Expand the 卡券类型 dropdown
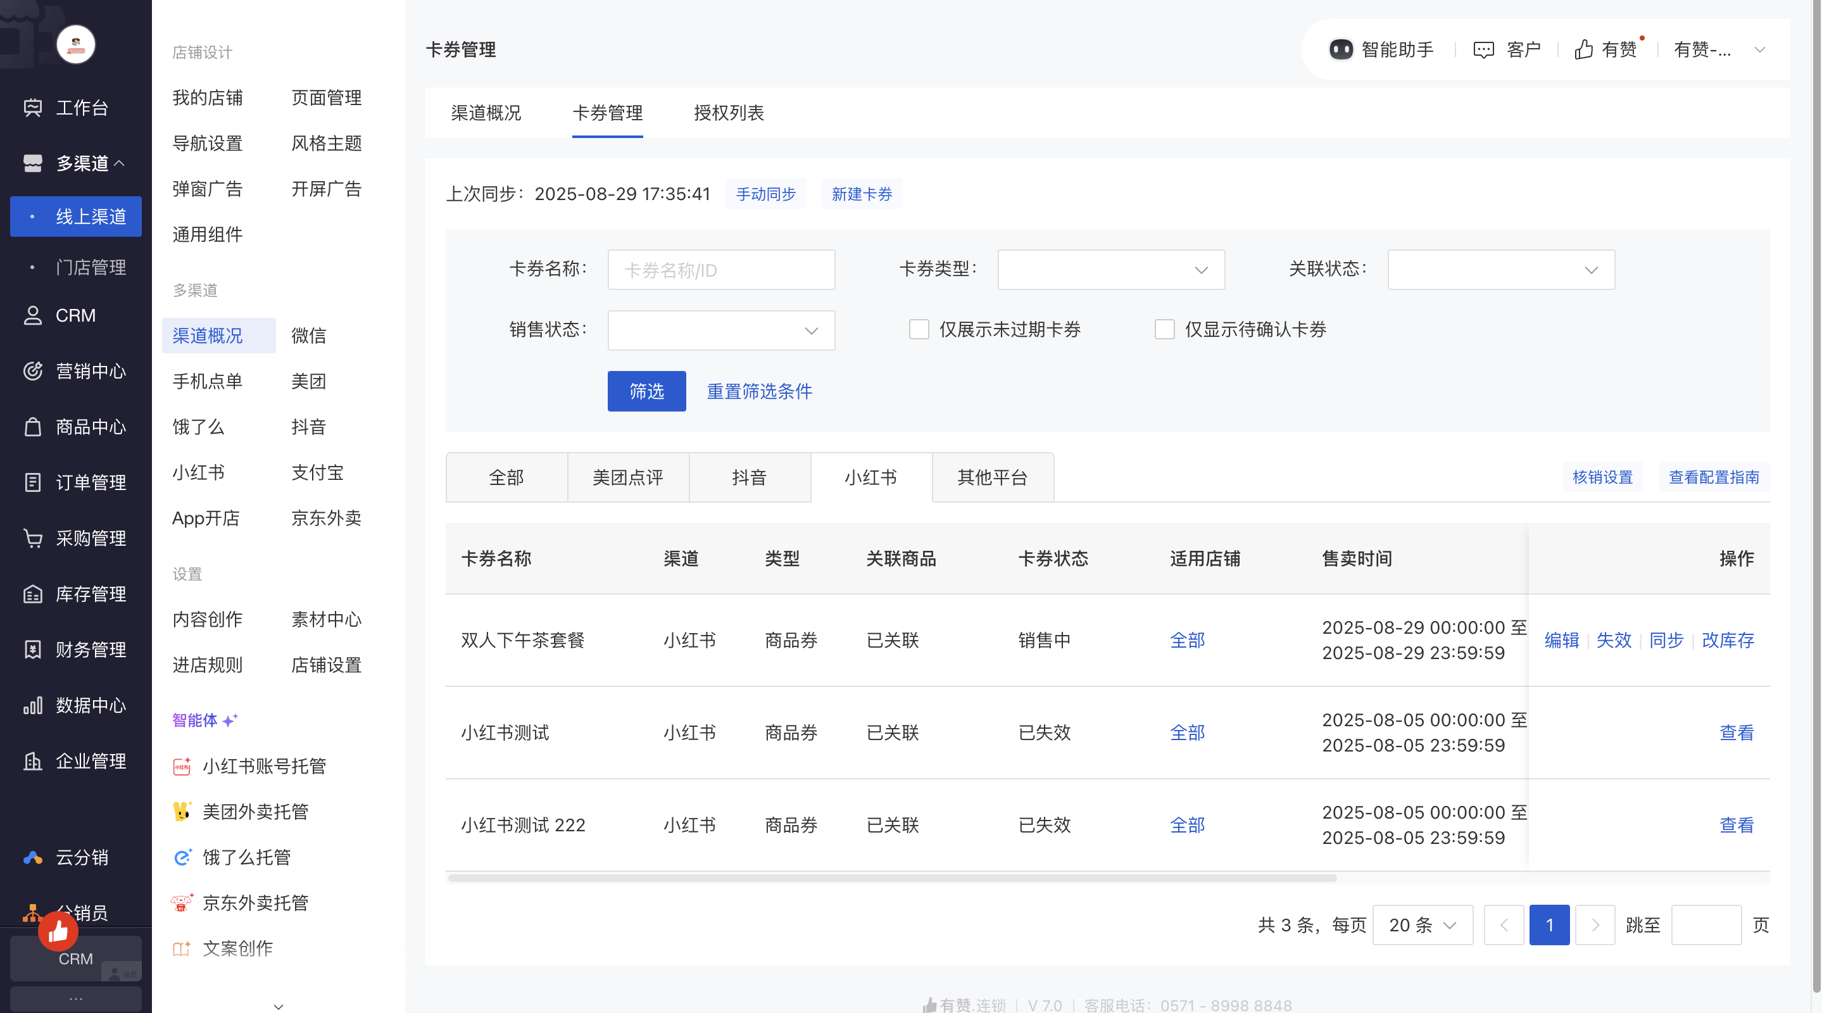The image size is (1822, 1013). (x=1110, y=270)
